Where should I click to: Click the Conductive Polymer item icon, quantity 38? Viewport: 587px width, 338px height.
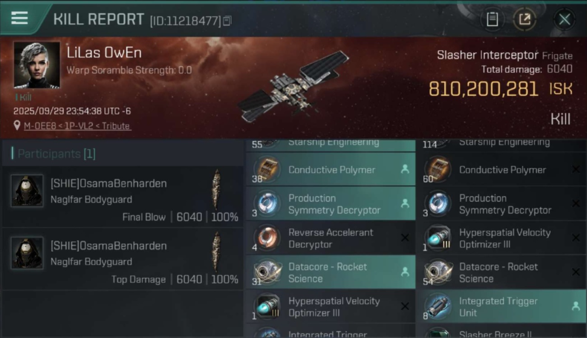[267, 169]
